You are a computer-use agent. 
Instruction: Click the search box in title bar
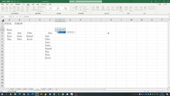(86, 2)
